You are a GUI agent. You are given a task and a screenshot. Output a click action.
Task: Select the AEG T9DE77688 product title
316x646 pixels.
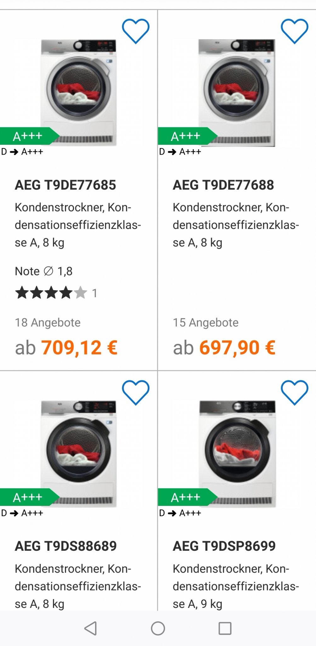click(x=223, y=185)
